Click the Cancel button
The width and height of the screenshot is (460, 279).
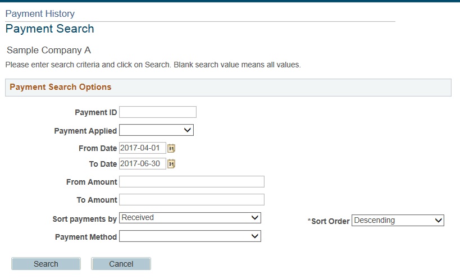click(x=121, y=264)
